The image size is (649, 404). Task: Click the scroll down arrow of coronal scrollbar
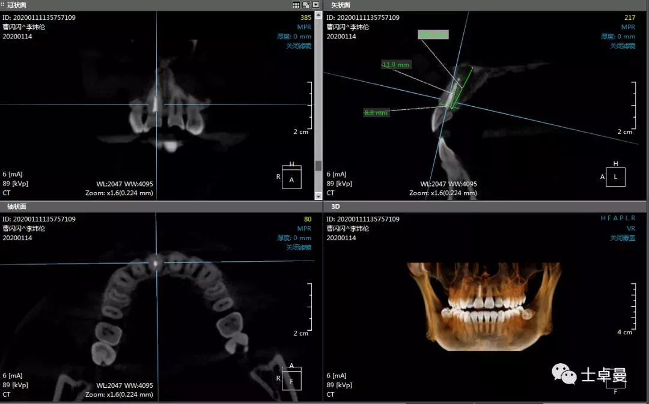[x=318, y=195]
